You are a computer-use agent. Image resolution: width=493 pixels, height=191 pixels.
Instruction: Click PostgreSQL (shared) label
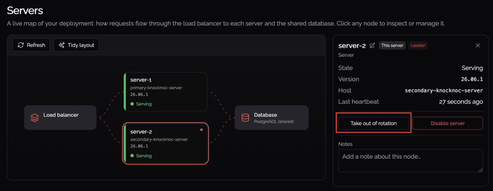click(274, 121)
